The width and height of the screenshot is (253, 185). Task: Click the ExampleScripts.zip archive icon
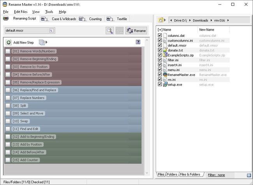point(165,55)
